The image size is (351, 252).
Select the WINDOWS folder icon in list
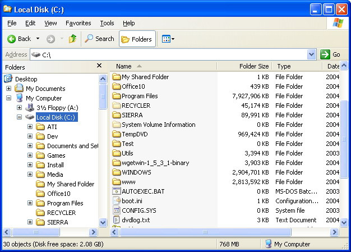(117, 172)
